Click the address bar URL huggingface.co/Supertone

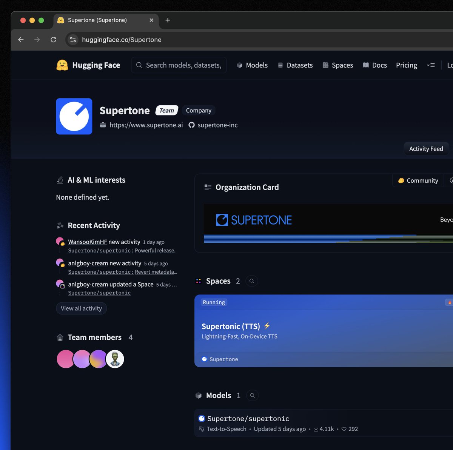pos(122,40)
